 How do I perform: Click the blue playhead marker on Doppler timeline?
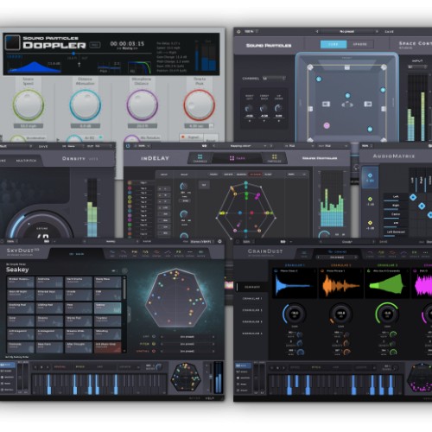click(x=73, y=54)
